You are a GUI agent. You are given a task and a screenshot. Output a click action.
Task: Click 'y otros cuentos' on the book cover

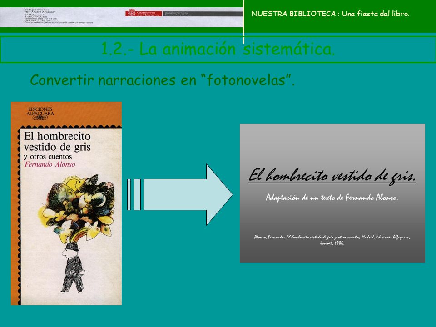[48, 157]
